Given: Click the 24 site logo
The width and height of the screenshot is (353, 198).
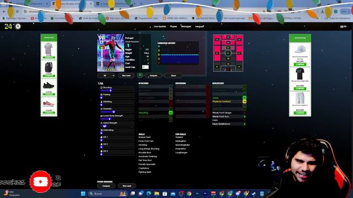Looking at the screenshot, I should tap(8, 26).
